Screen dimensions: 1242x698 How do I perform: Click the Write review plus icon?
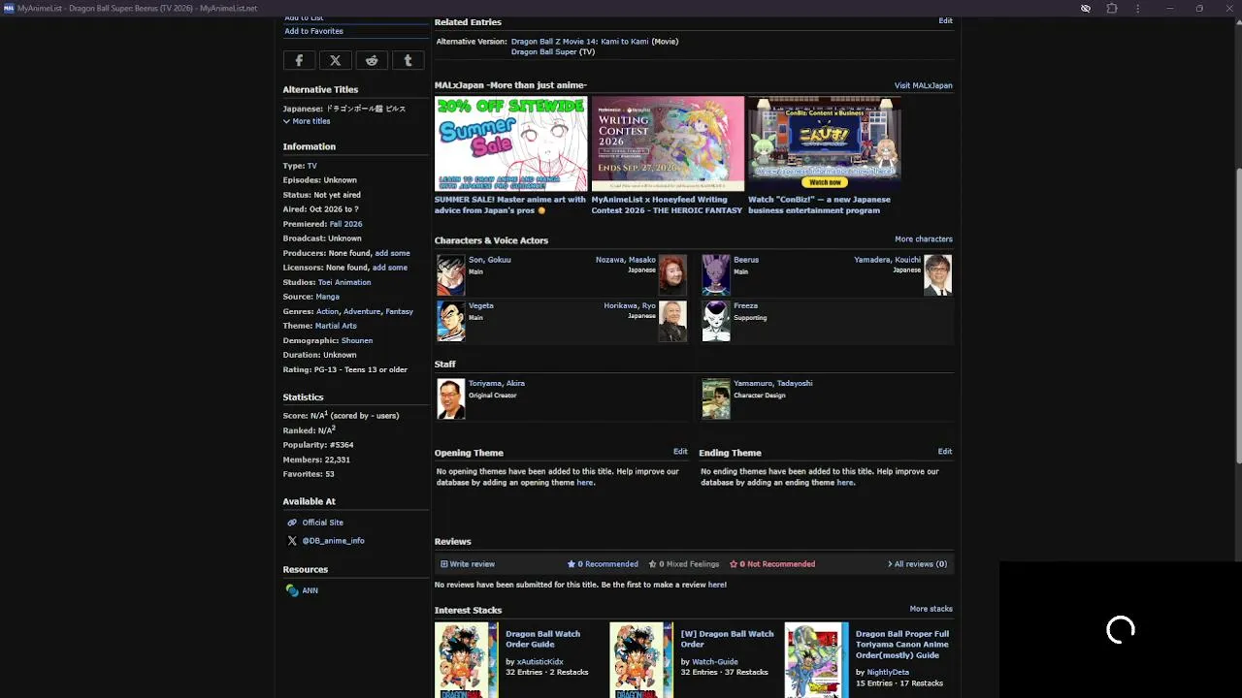[444, 564]
